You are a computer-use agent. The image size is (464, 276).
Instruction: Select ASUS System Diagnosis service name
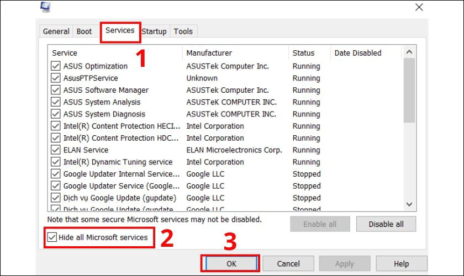tap(104, 114)
